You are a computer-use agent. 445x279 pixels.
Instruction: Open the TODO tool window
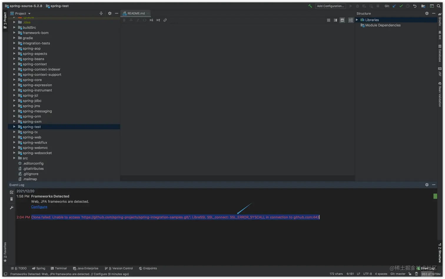pyautogui.click(x=19, y=268)
